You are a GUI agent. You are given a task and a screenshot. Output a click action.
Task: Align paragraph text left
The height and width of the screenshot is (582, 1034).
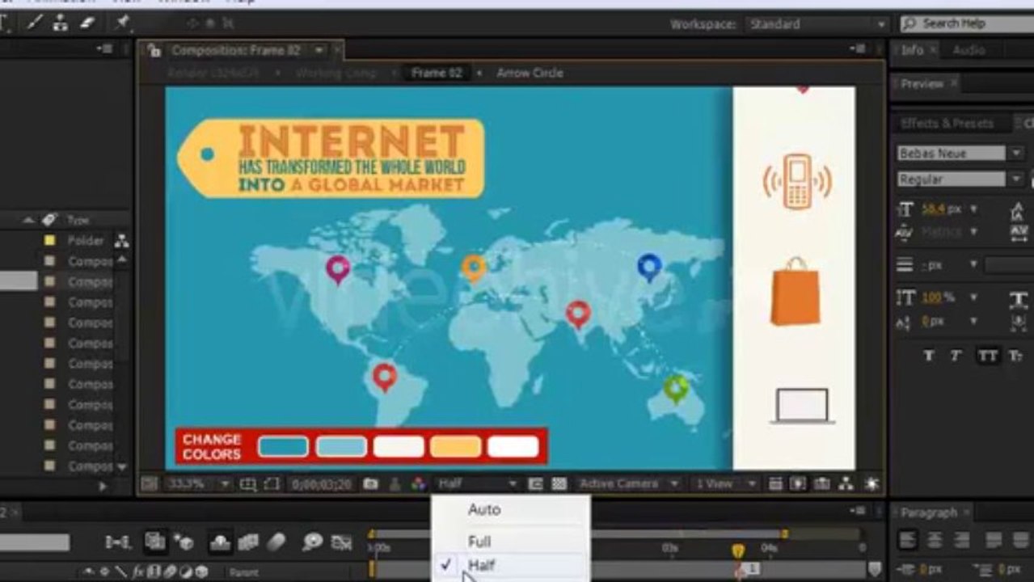click(908, 540)
